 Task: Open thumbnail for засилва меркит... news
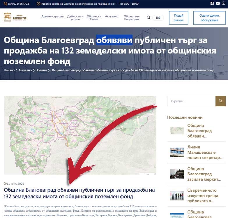click(177, 174)
